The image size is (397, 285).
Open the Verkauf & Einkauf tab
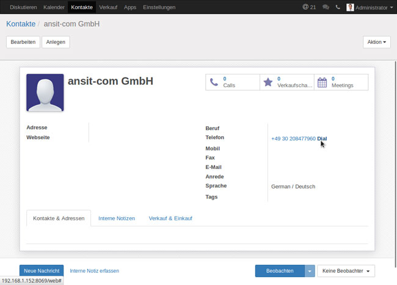point(170,218)
